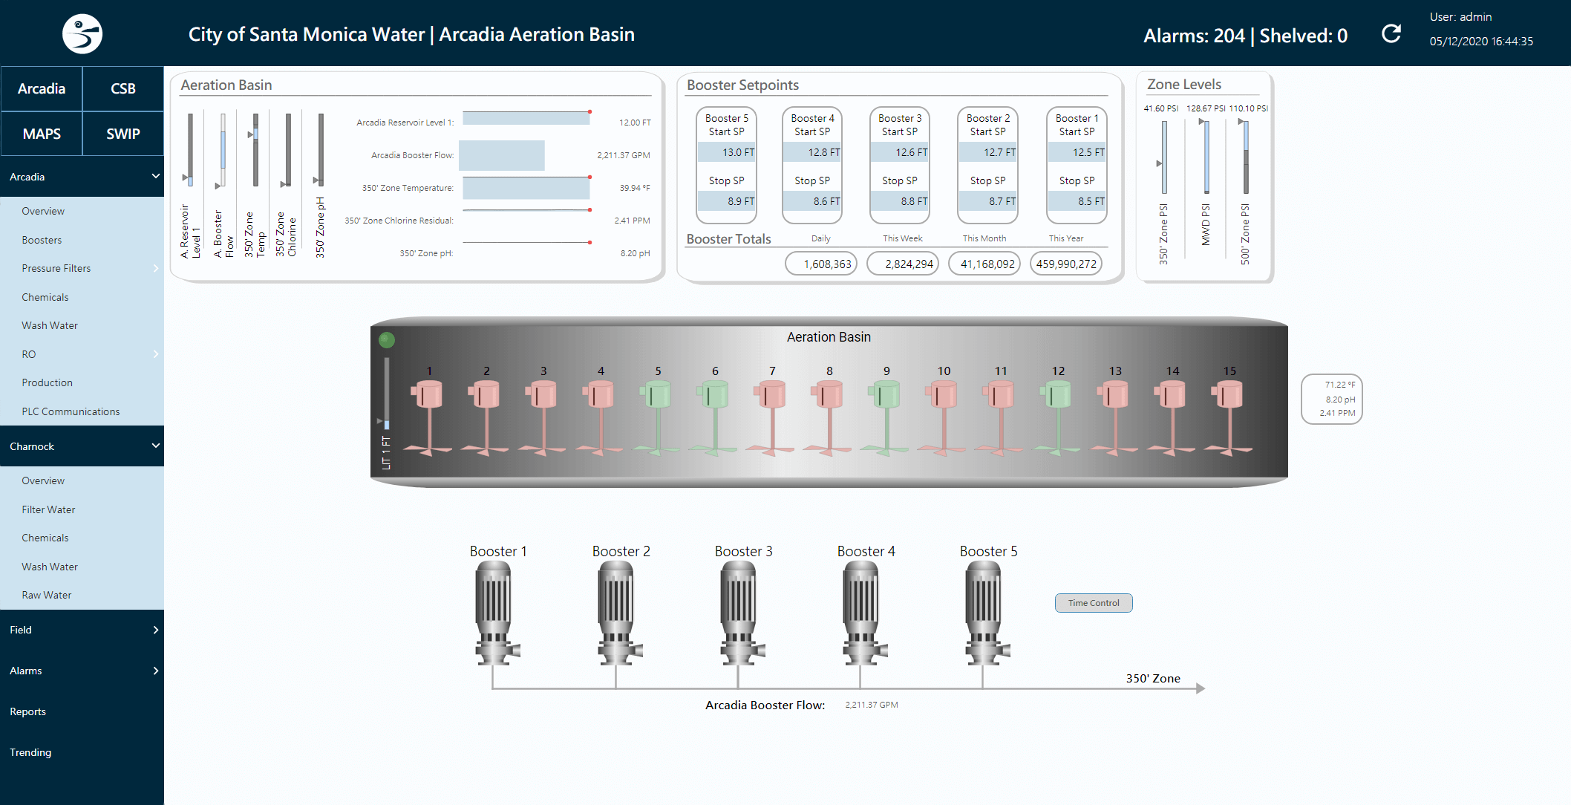Click the A. Reservoir Level 1 gauge bar

[x=190, y=149]
